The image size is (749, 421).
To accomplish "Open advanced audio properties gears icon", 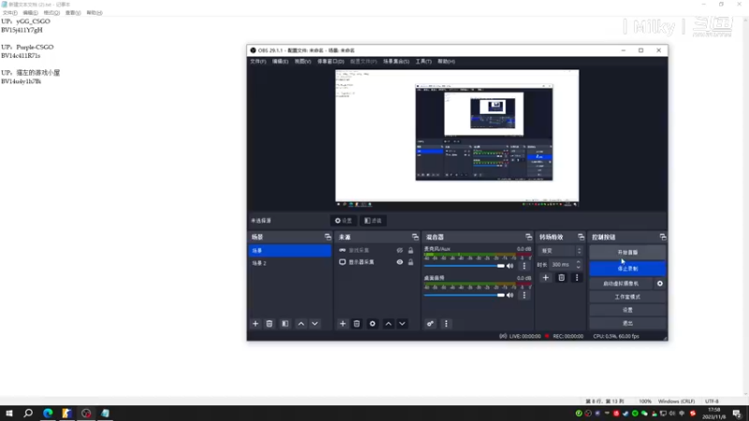I will [x=431, y=324].
